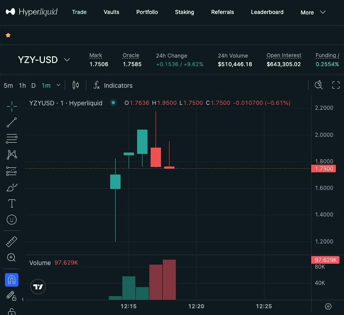Expand the More menu

pyautogui.click(x=313, y=12)
